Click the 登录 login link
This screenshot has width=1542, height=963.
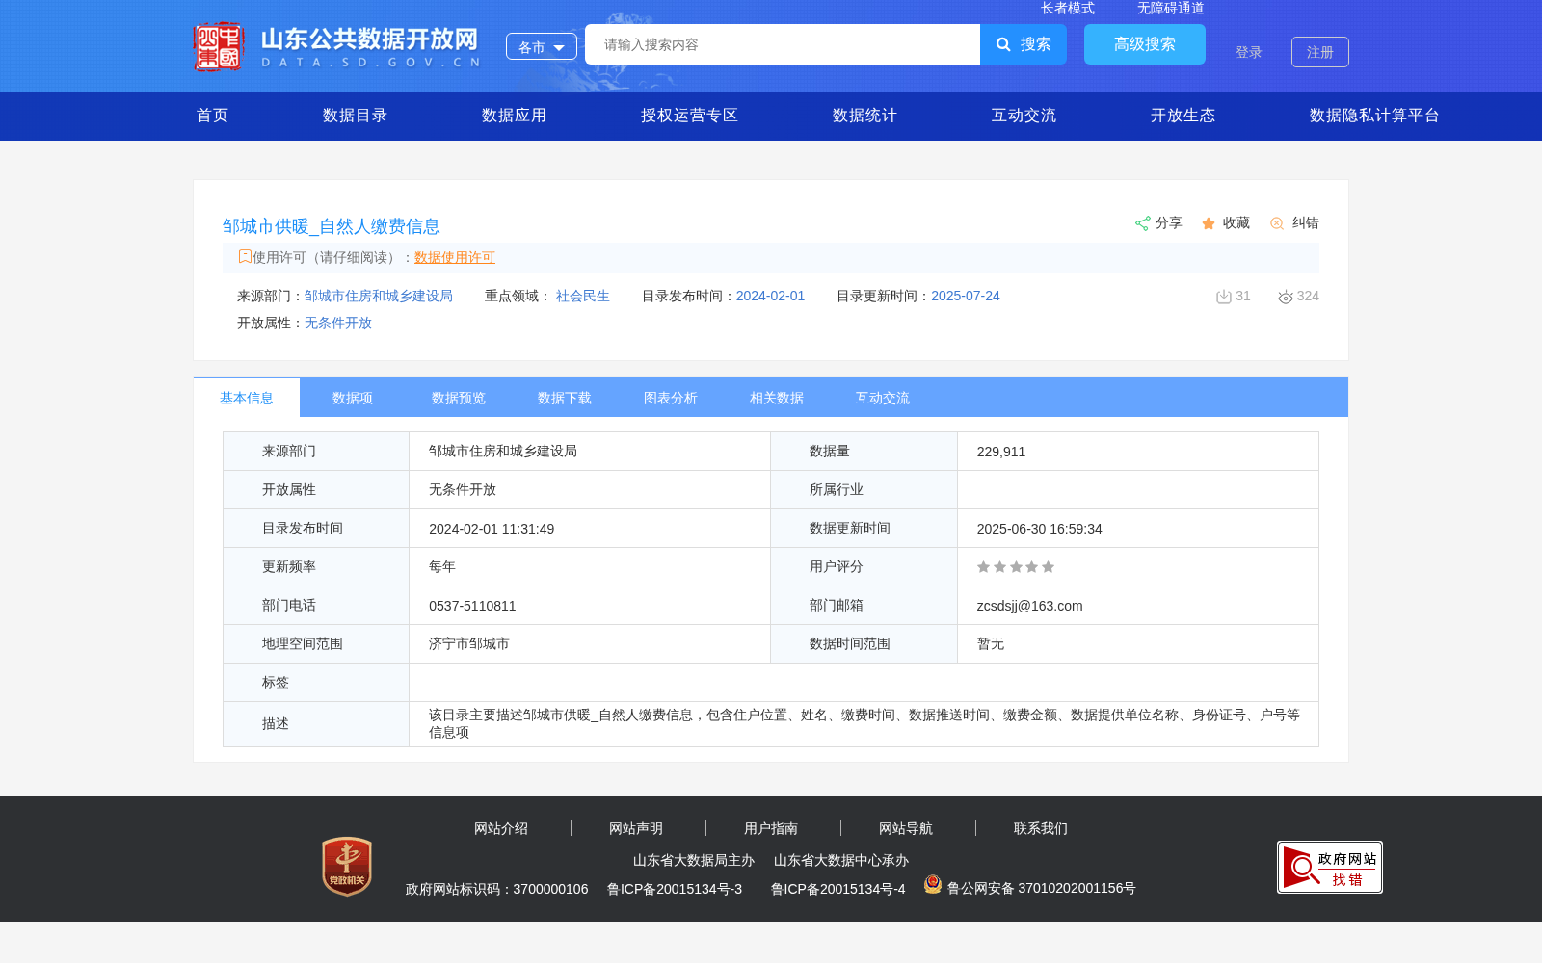[x=1249, y=52]
